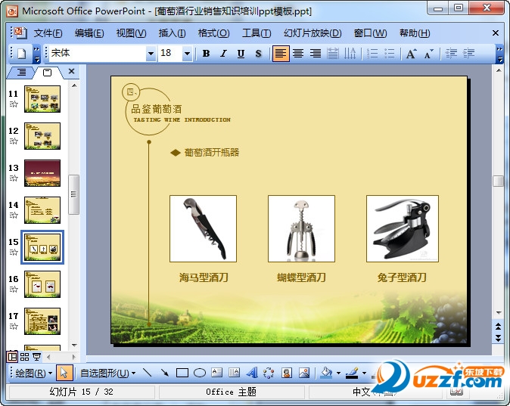Switch to the Outline tab
The height and width of the screenshot is (406, 510).
21,72
